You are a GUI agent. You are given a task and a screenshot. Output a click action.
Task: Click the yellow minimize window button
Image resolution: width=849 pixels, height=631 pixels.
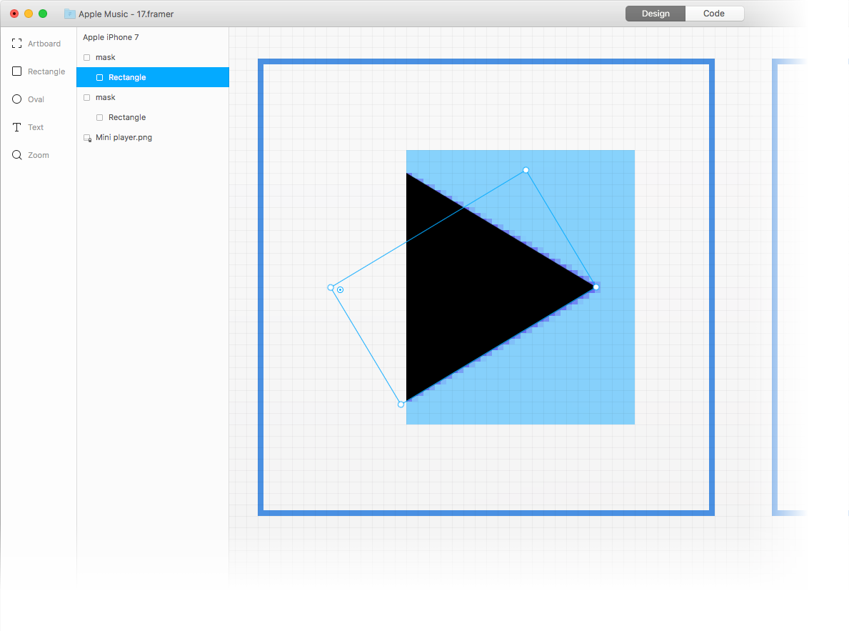pyautogui.click(x=29, y=14)
